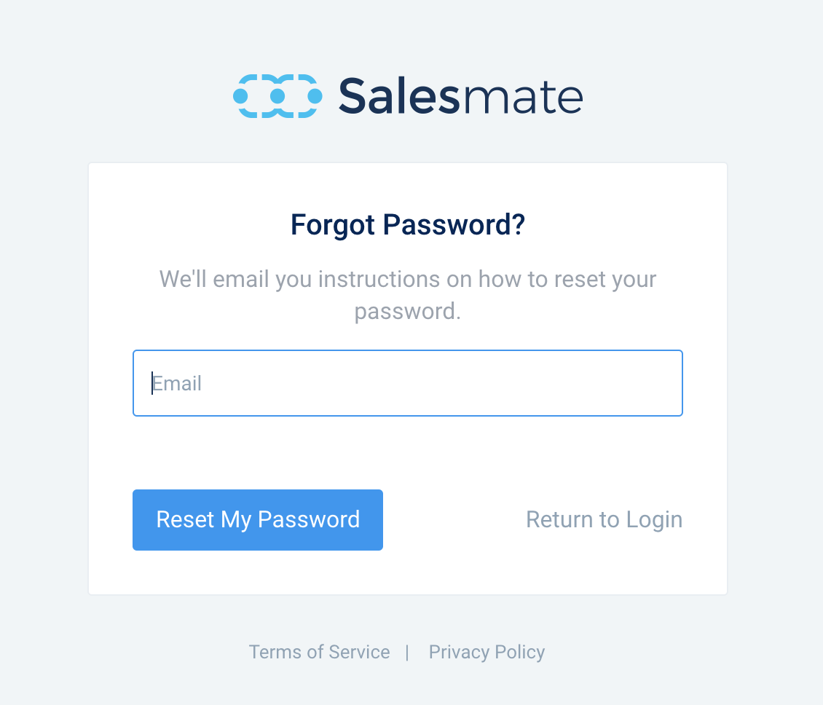823x705 pixels.
Task: Focus the Email input field
Action: tap(408, 383)
